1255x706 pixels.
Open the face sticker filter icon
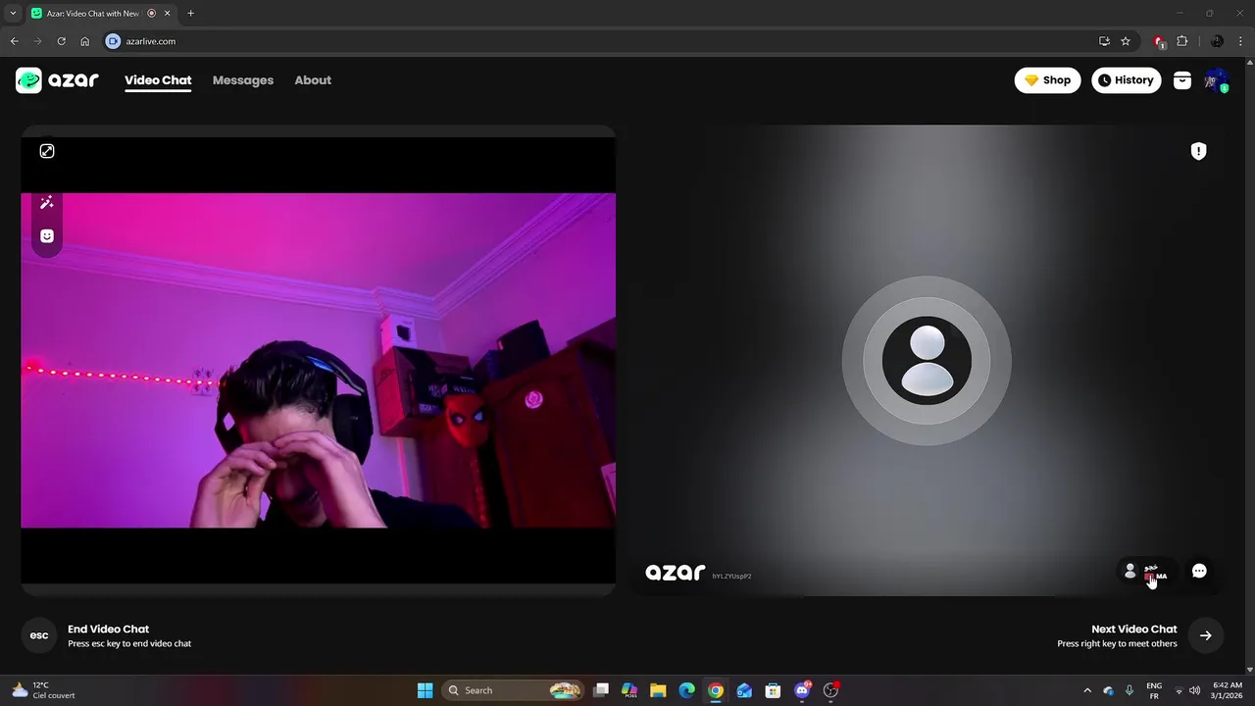pyautogui.click(x=47, y=236)
